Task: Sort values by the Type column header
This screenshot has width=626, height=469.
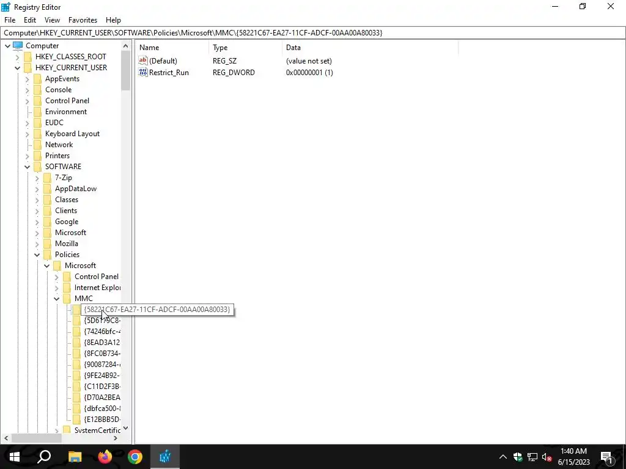Action: [x=245, y=48]
